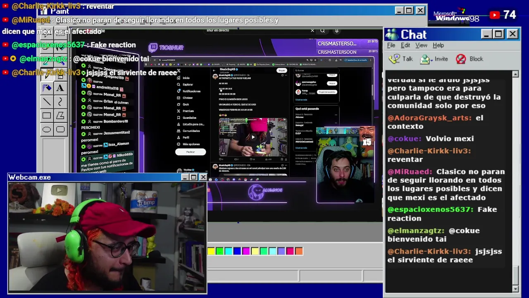This screenshot has width=529, height=298.
Task: Click the microphone voice search icon
Action: (337, 30)
